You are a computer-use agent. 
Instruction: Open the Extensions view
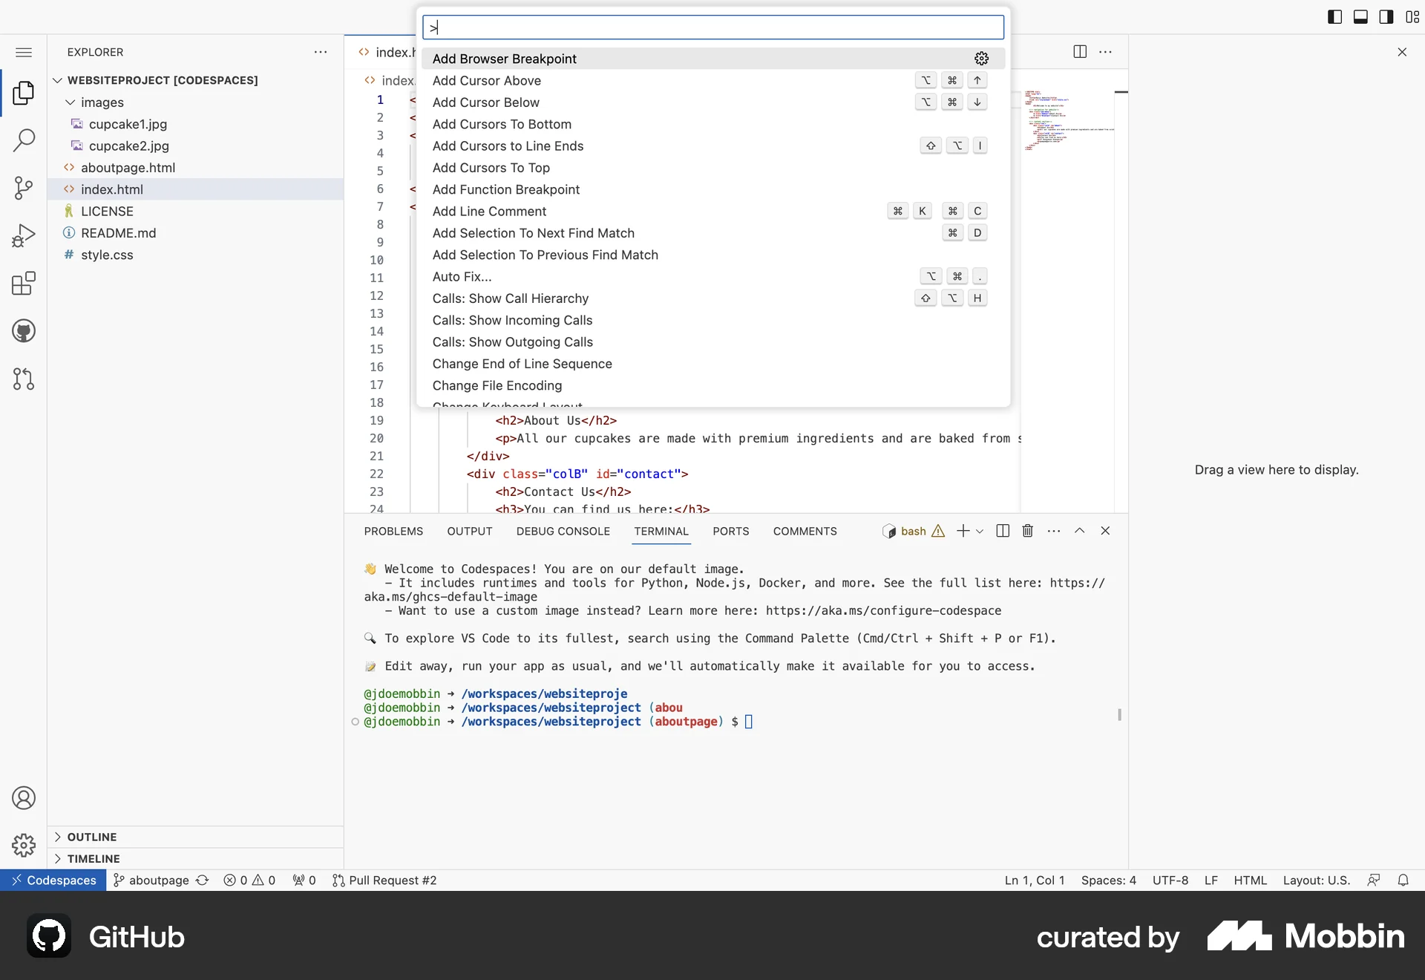click(24, 284)
